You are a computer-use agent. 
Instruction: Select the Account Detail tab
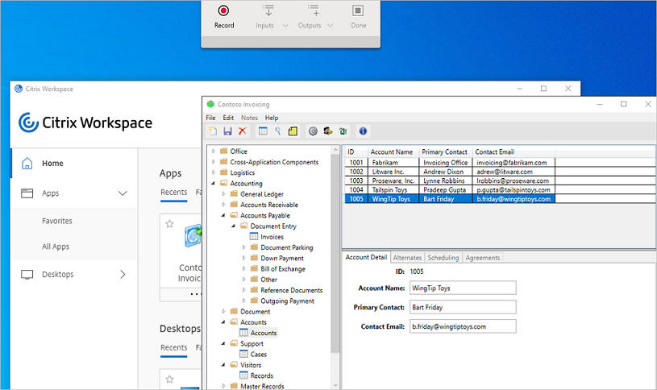pyautogui.click(x=366, y=257)
